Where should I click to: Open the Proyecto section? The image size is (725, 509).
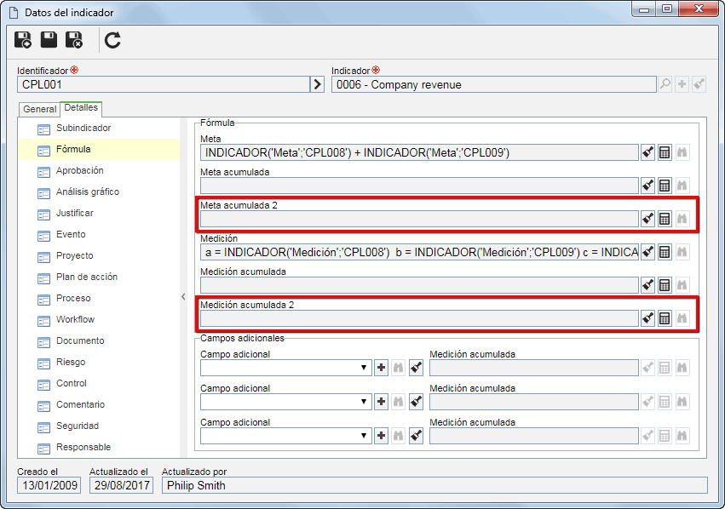tap(75, 255)
